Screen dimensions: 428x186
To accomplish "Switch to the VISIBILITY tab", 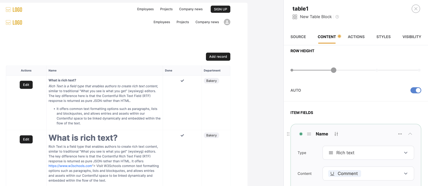I will click(x=412, y=37).
